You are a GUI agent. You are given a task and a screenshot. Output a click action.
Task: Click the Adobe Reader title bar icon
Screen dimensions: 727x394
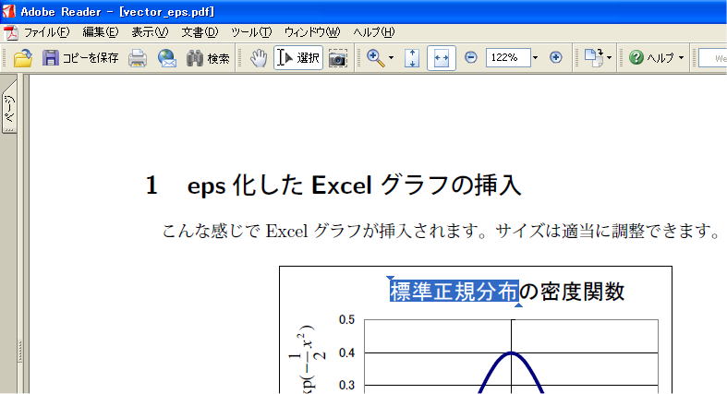[x=8, y=11]
